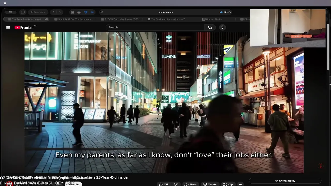Screen dimensions: 331x186
Task: Click the glasses extension icon in toolbar
Action: (x=79, y=12)
